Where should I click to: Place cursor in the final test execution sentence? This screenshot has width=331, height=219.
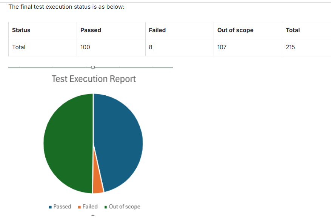point(66,7)
